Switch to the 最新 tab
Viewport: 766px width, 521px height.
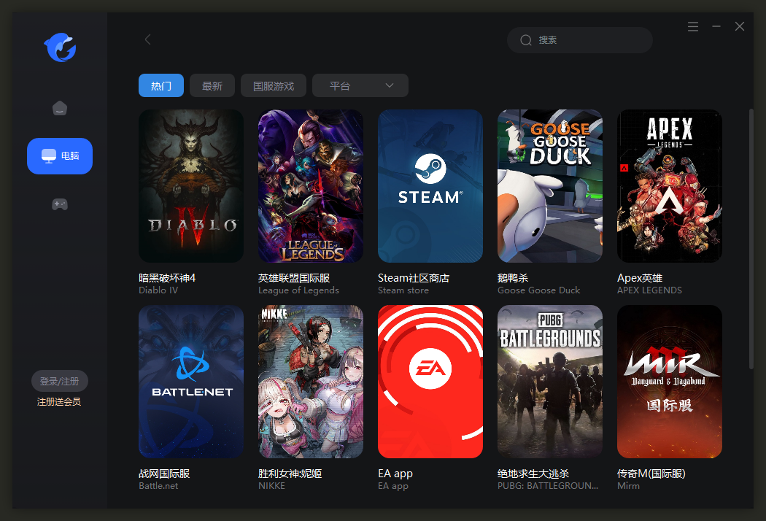[212, 85]
